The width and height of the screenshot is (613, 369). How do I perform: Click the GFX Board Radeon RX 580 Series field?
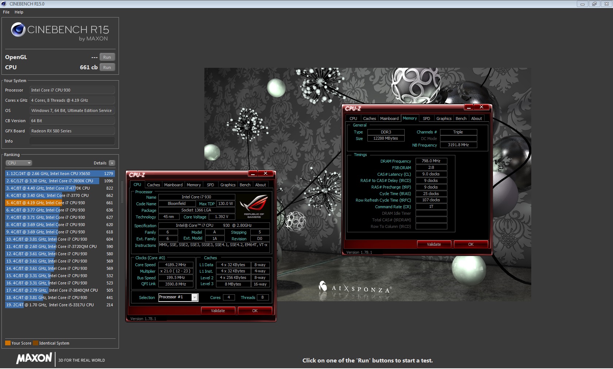[x=72, y=131]
